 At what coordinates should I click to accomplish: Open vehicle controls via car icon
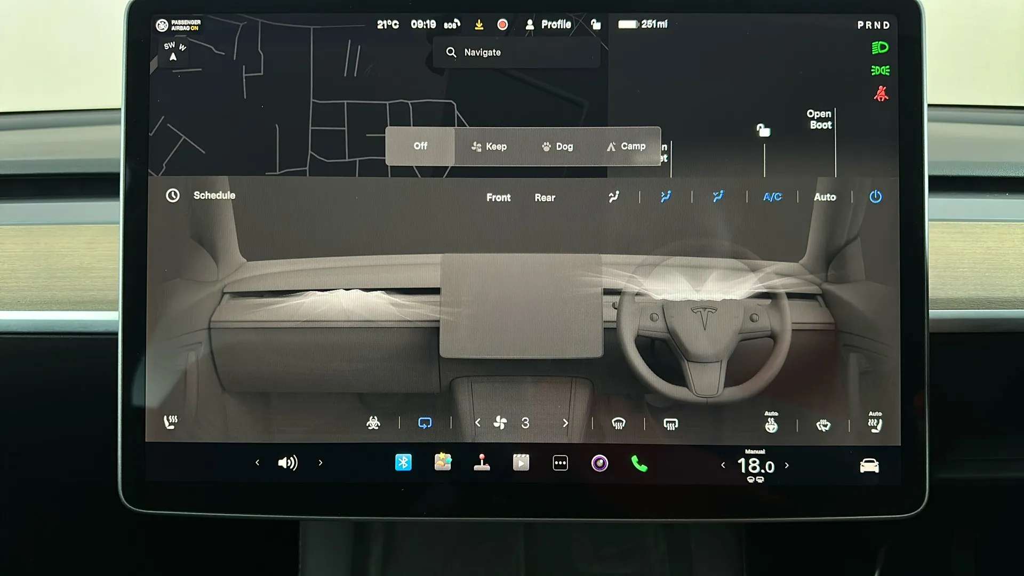tap(869, 466)
